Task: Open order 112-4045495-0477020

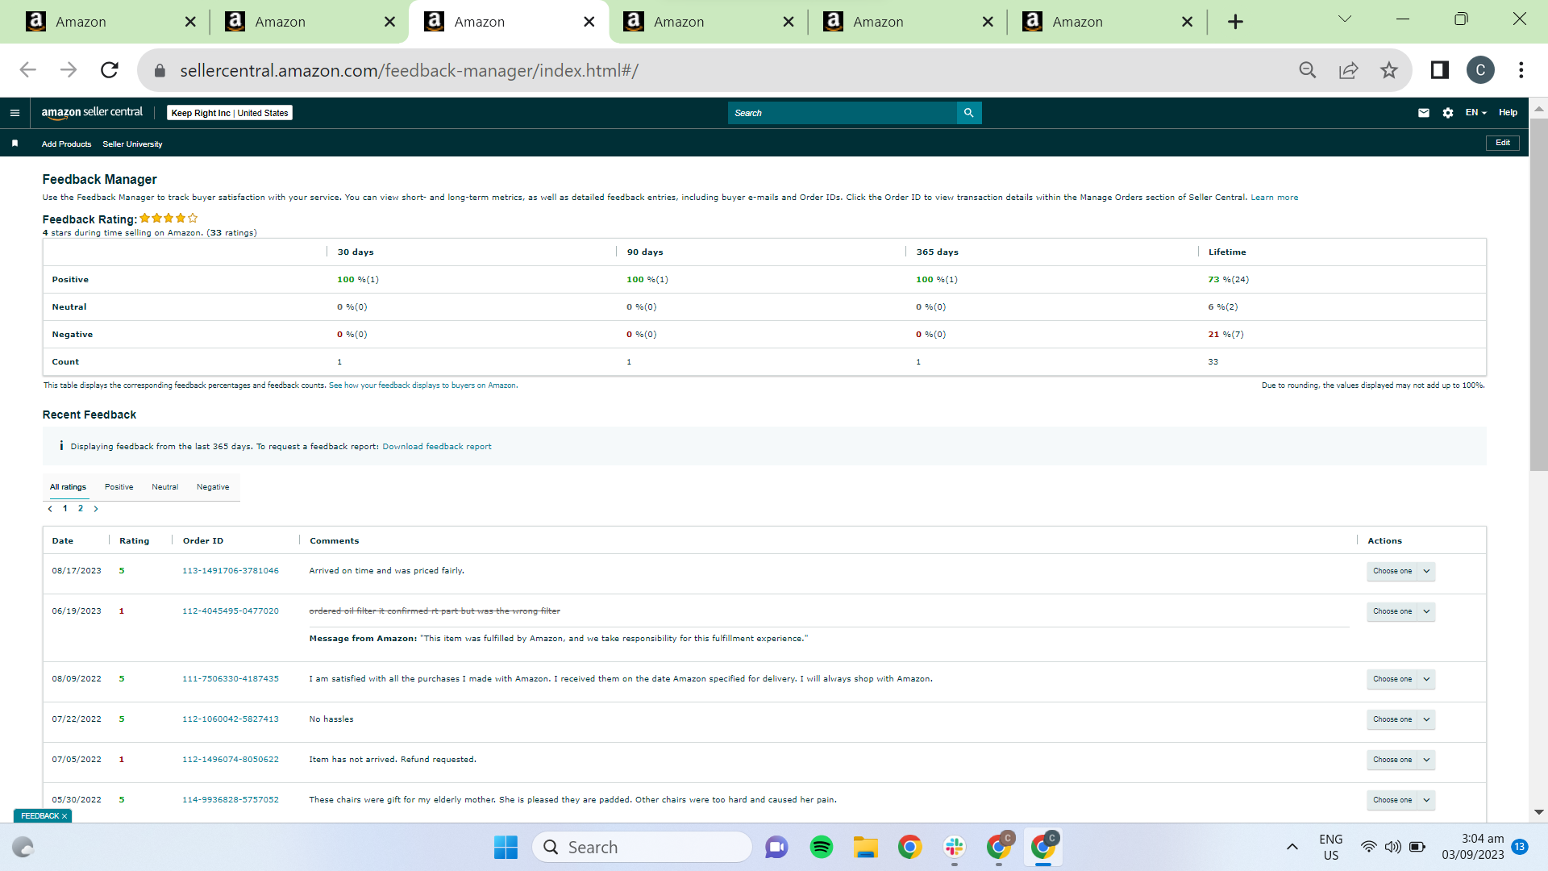Action: 231,611
